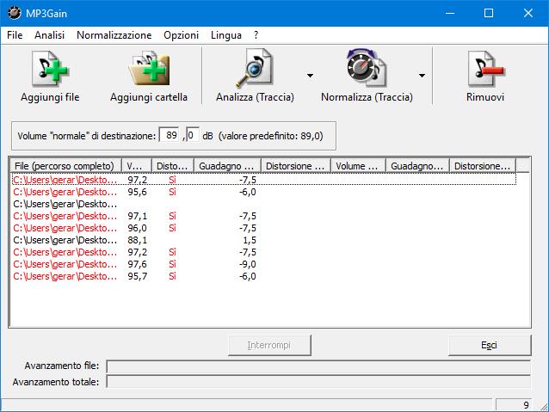549x412 pixels.
Task: Focus the decimal volume 0 field
Action: click(x=193, y=135)
